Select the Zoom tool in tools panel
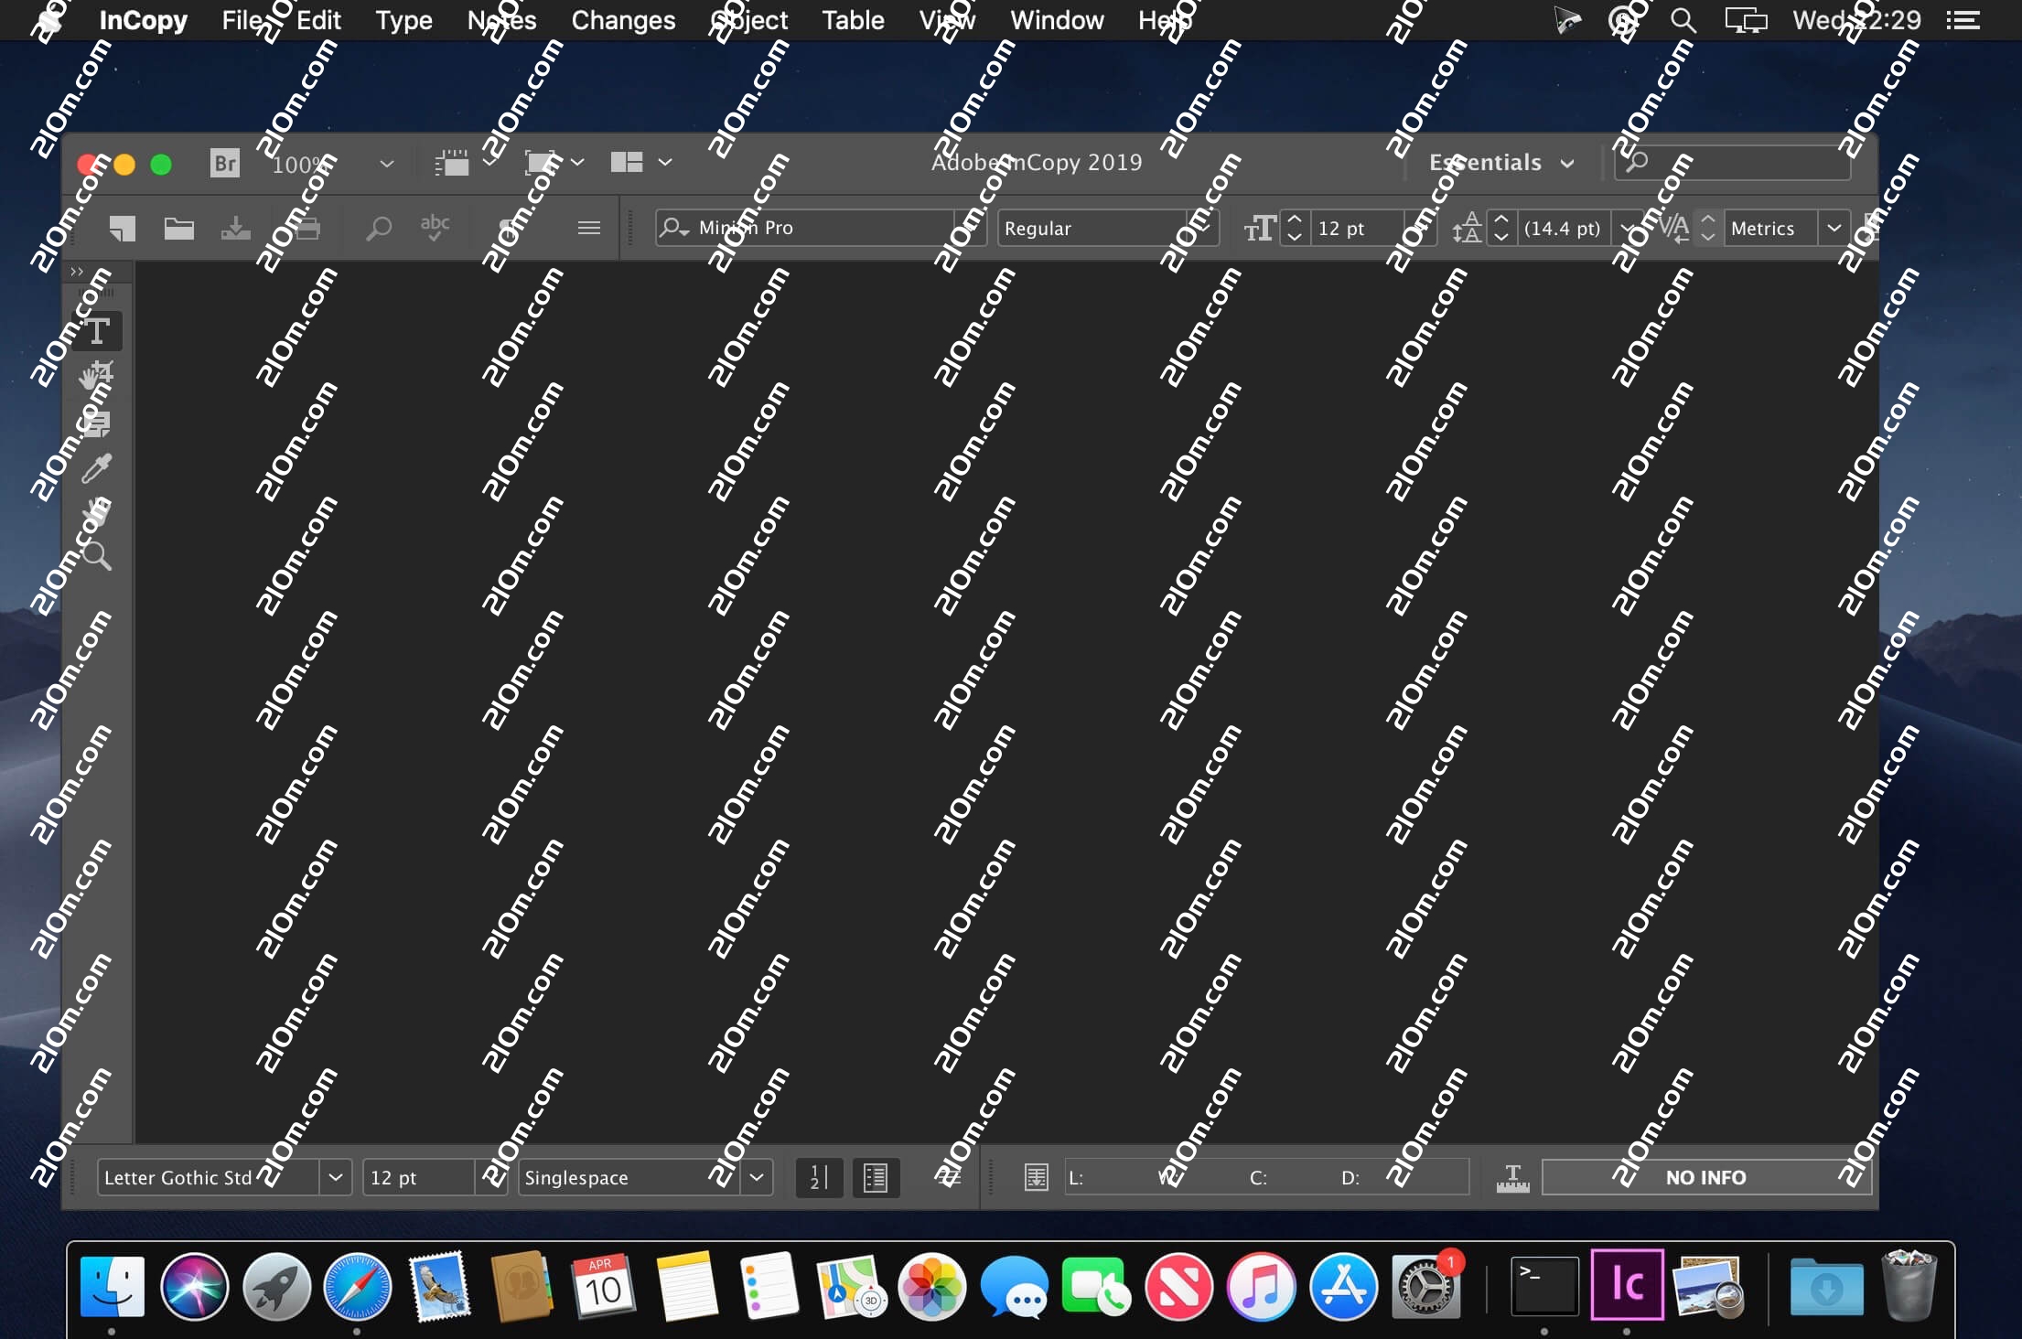 point(97,555)
